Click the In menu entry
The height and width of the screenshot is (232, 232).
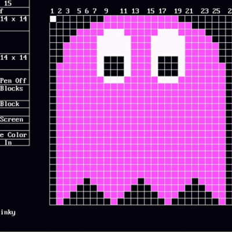pos(8,143)
